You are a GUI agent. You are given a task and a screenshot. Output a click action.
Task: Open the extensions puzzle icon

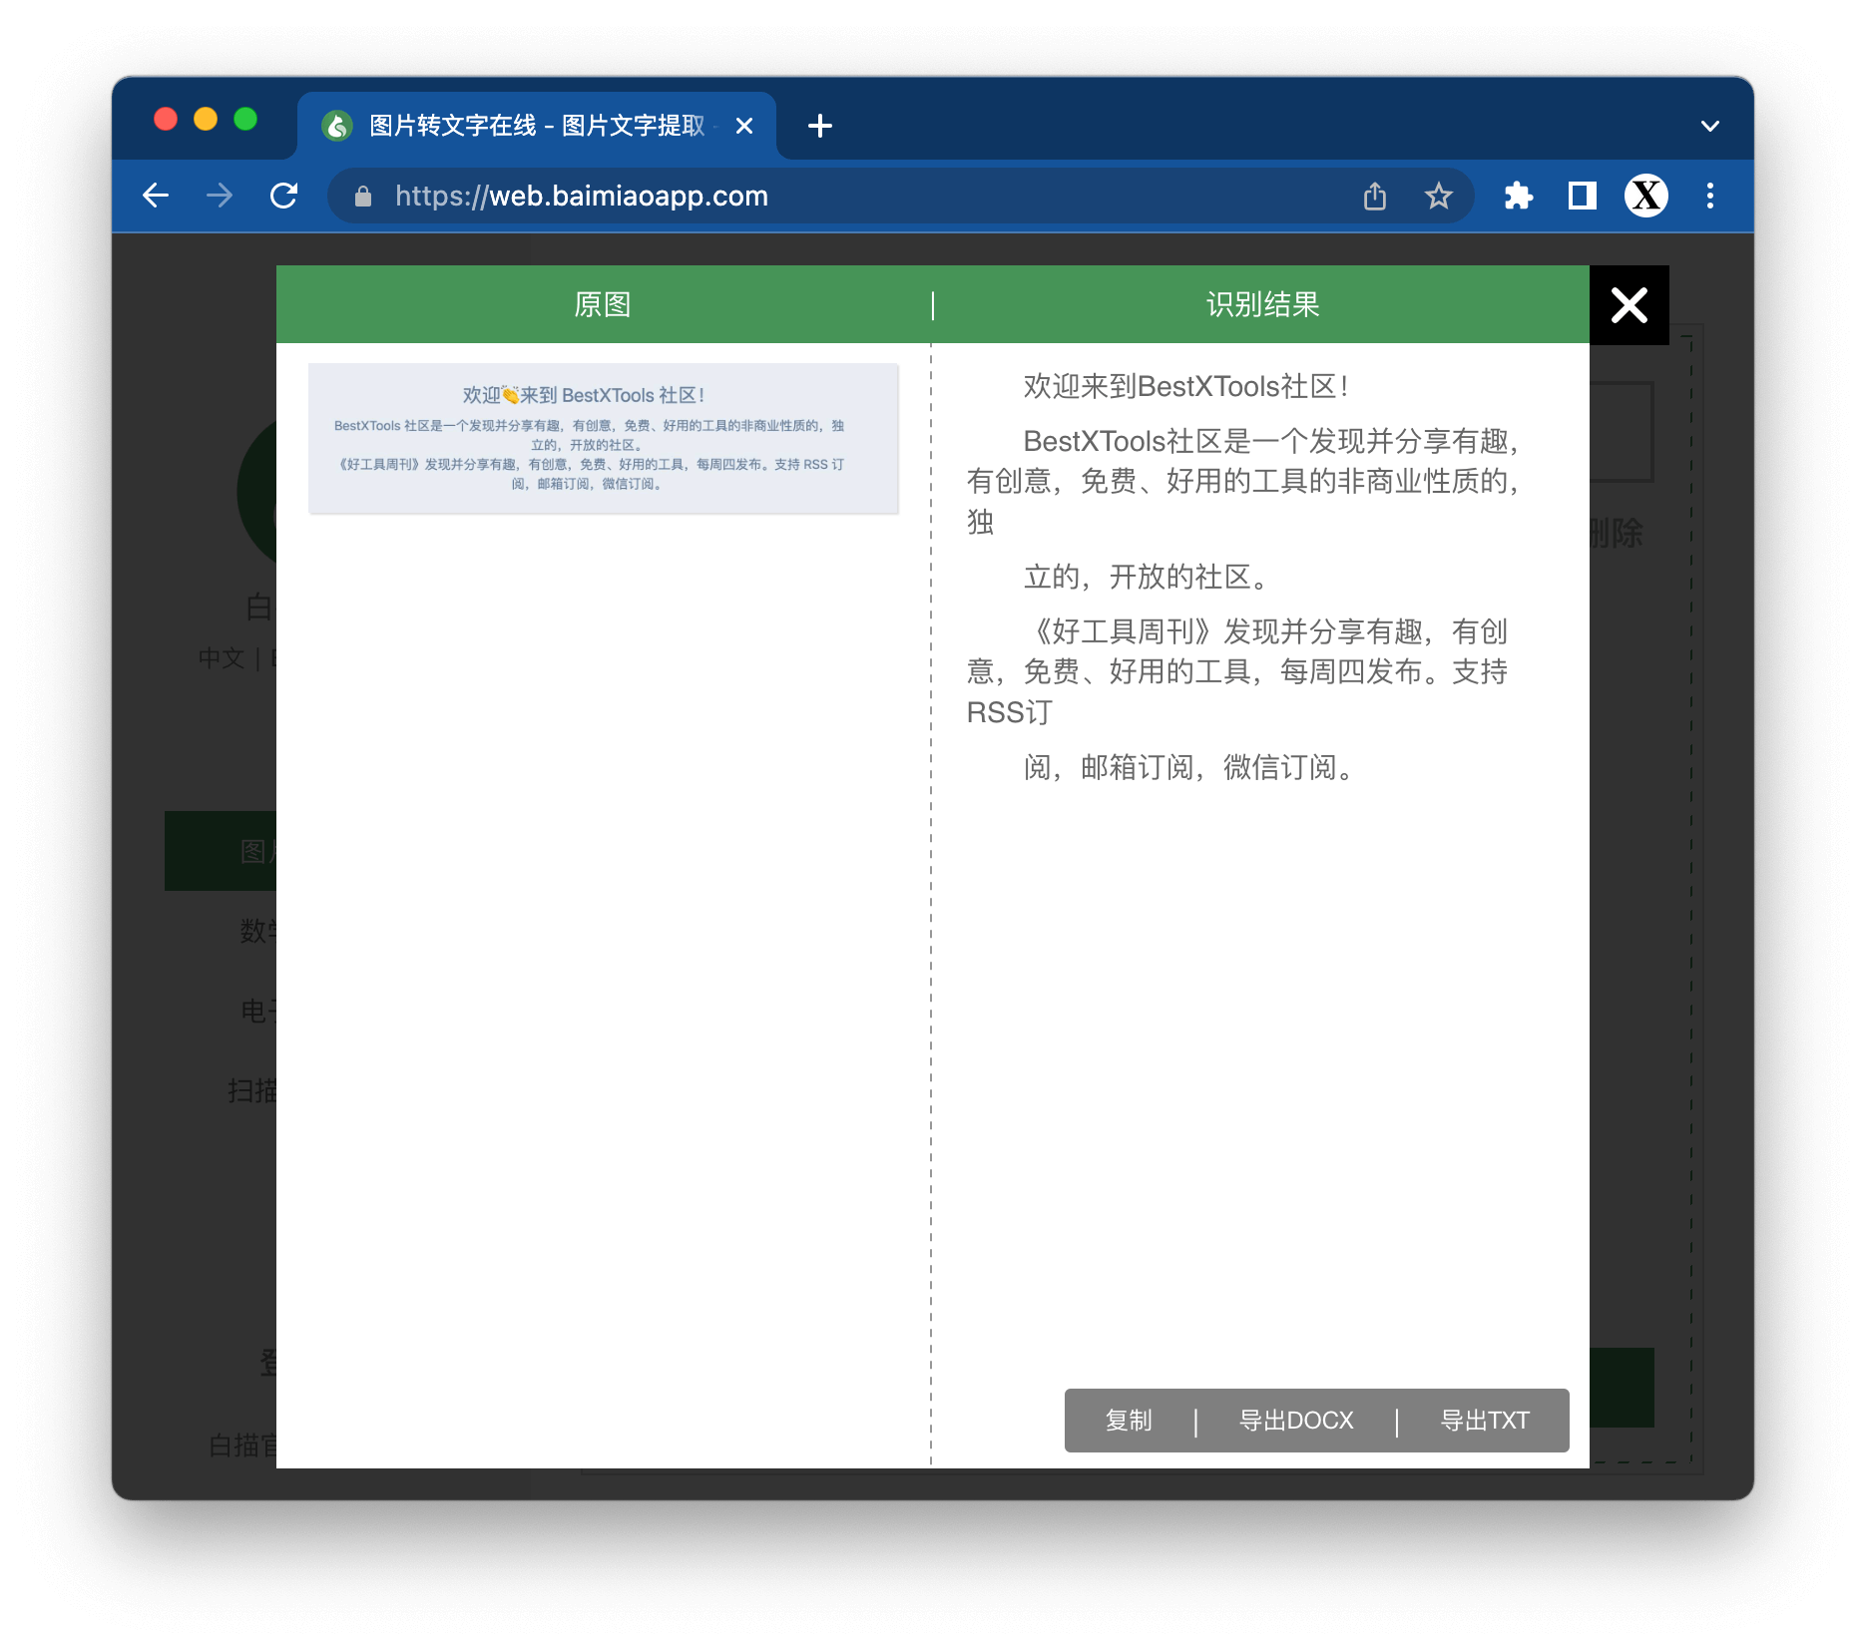[x=1518, y=196]
